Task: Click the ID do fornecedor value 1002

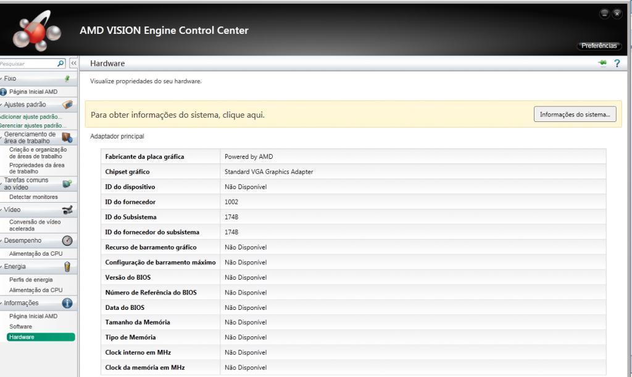Action: click(x=231, y=202)
